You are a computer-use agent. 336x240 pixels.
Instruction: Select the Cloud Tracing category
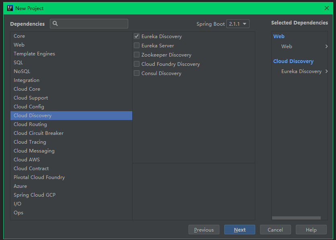(72, 142)
